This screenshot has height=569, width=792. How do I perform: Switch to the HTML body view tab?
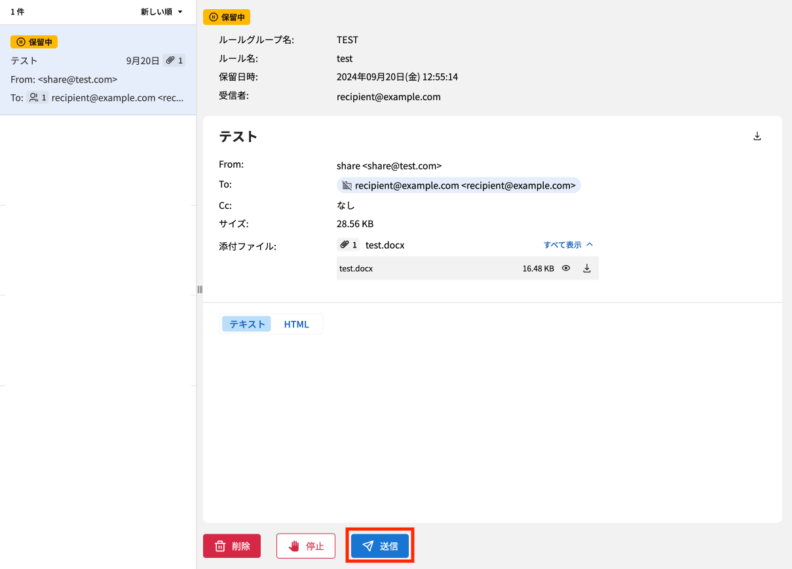[x=296, y=324]
